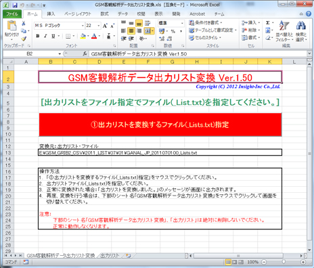Expand the Name Box dropdown arrow

pos(60,53)
